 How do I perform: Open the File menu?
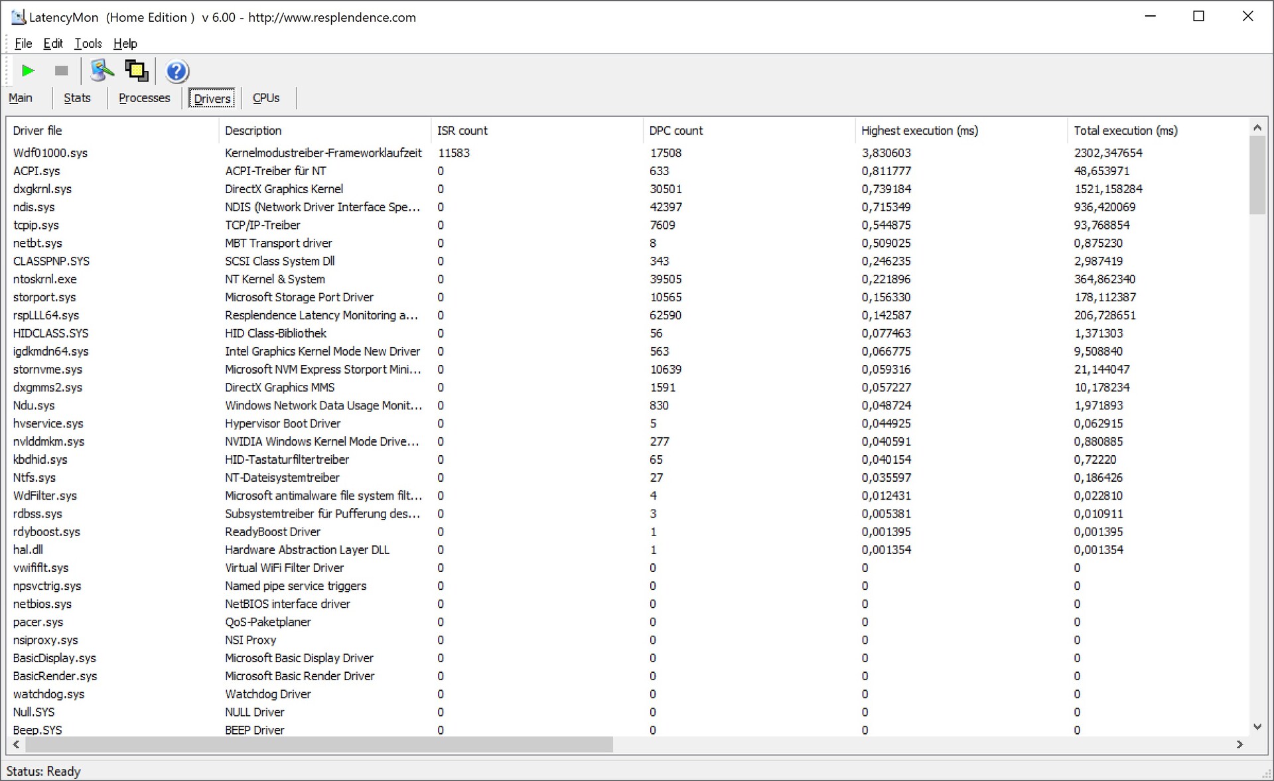[23, 43]
